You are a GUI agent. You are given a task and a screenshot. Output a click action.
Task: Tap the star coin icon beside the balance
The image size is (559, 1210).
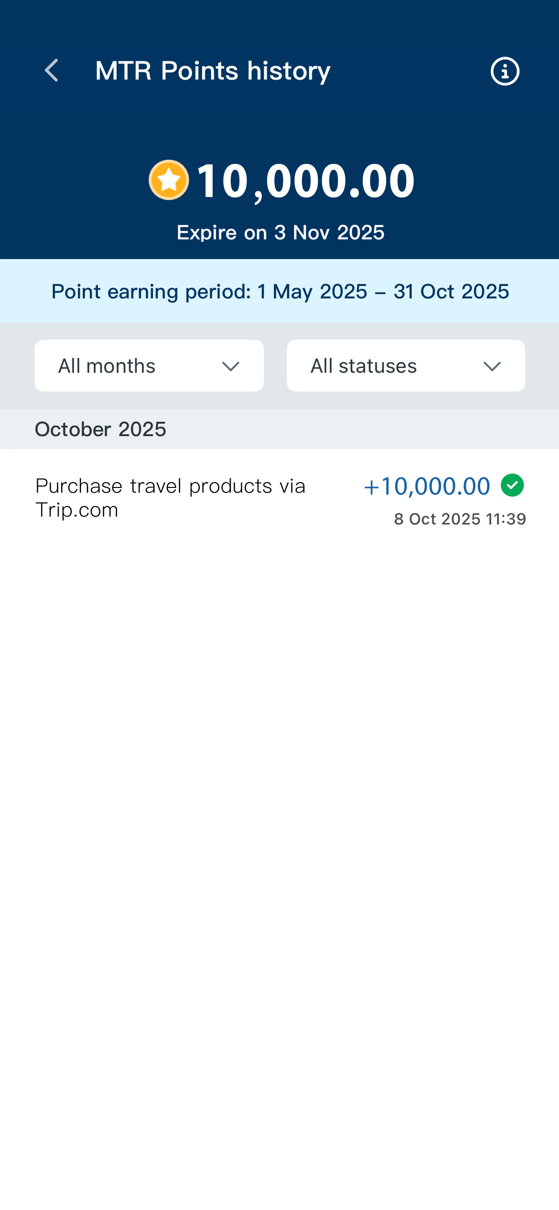(x=170, y=180)
